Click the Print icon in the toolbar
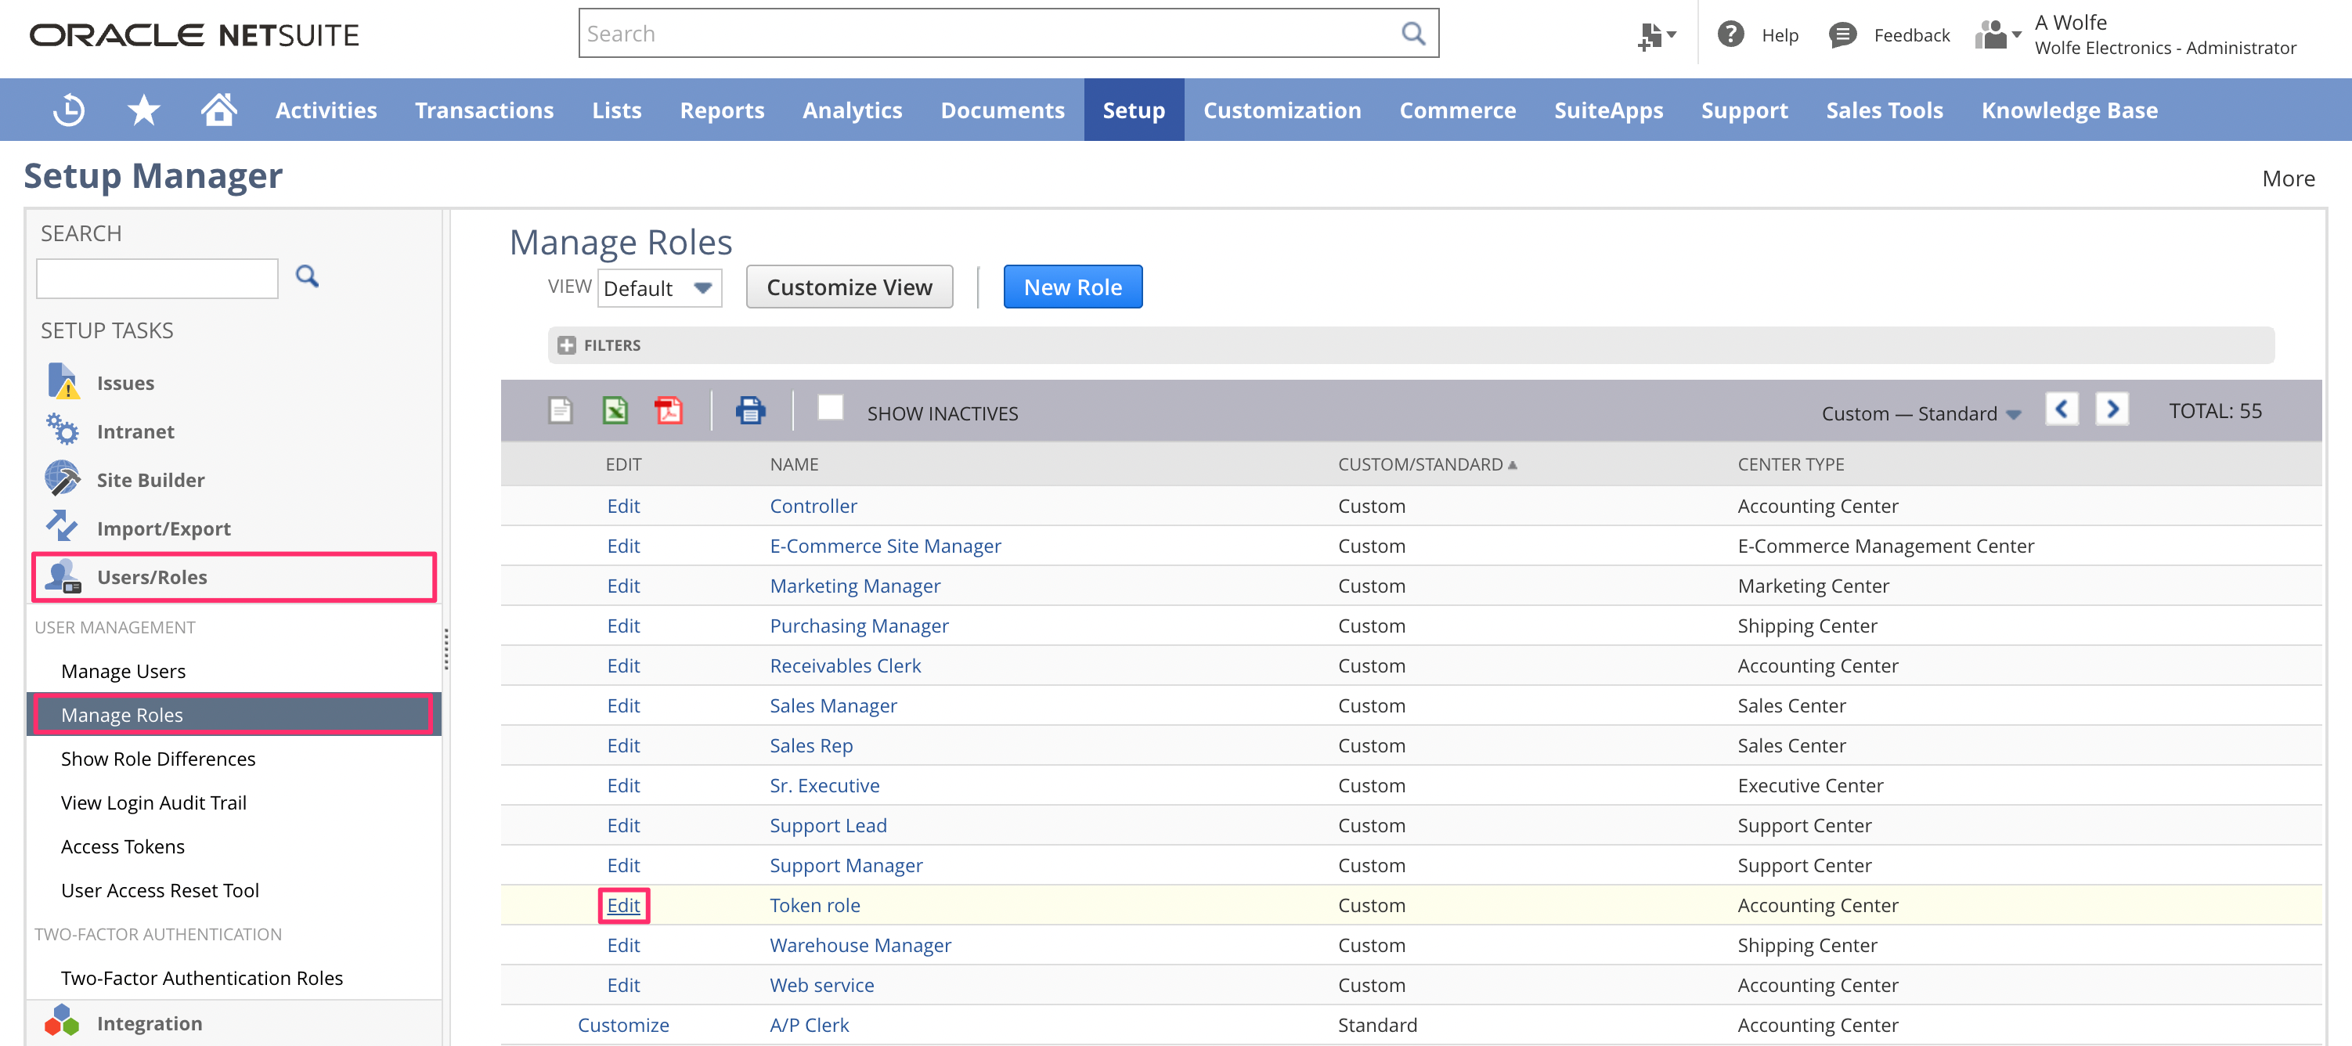 click(x=751, y=411)
